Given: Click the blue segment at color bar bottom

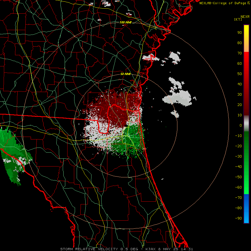Looking at the screenshot, I should [x=246, y=208].
